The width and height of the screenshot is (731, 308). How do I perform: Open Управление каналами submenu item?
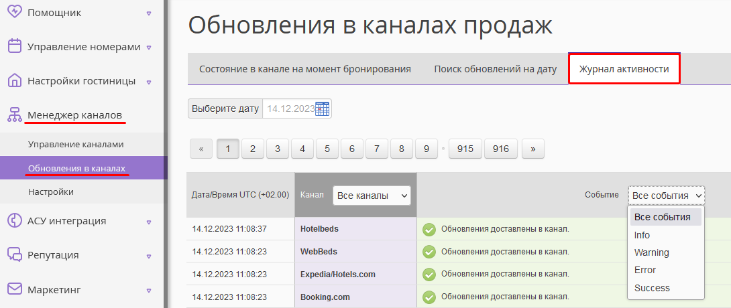click(76, 144)
